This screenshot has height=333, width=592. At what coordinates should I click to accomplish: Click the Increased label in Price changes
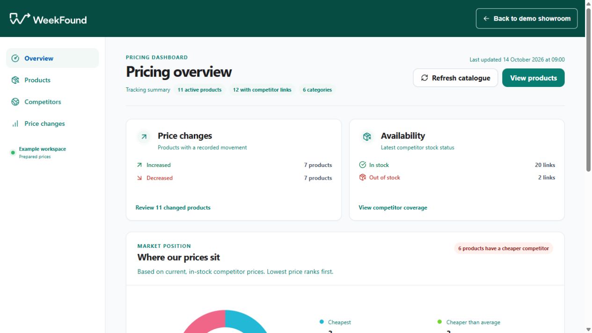click(158, 165)
